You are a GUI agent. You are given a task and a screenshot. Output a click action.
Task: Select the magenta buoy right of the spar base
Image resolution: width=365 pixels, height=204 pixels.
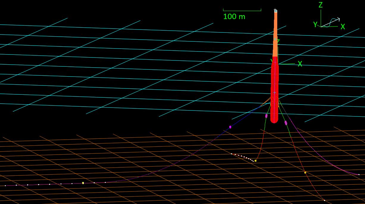coord(286,123)
